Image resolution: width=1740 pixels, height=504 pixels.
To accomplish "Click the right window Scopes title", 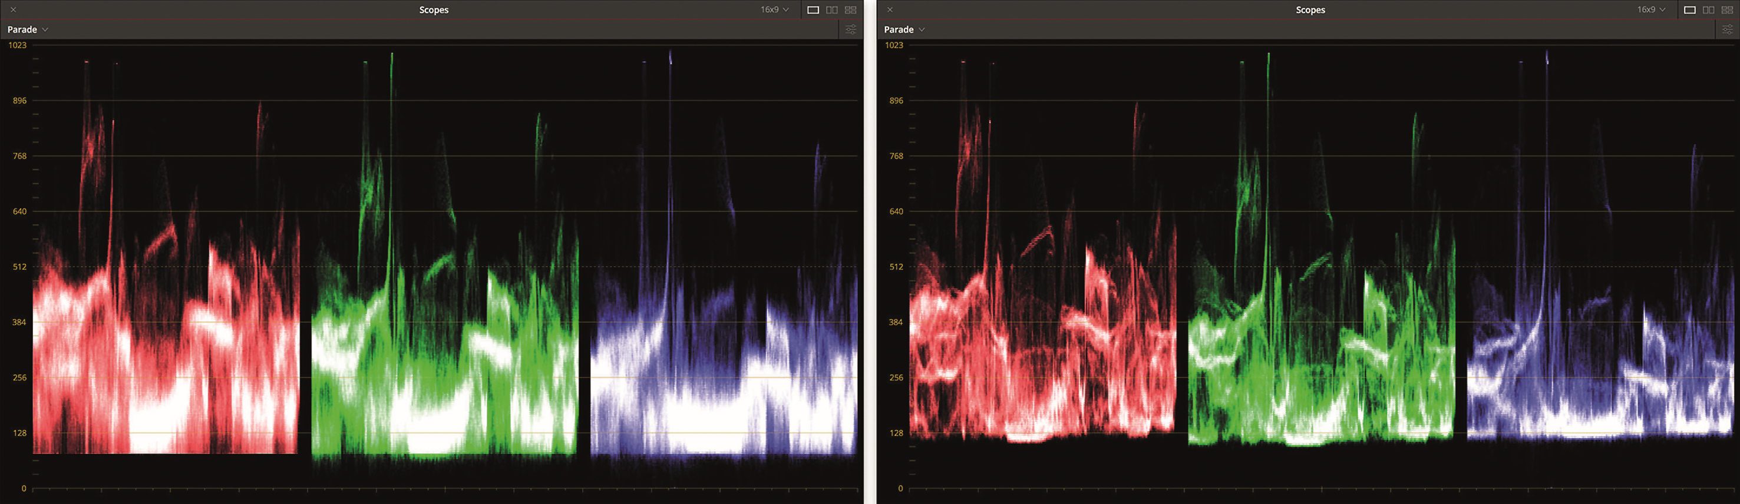I will [1310, 9].
